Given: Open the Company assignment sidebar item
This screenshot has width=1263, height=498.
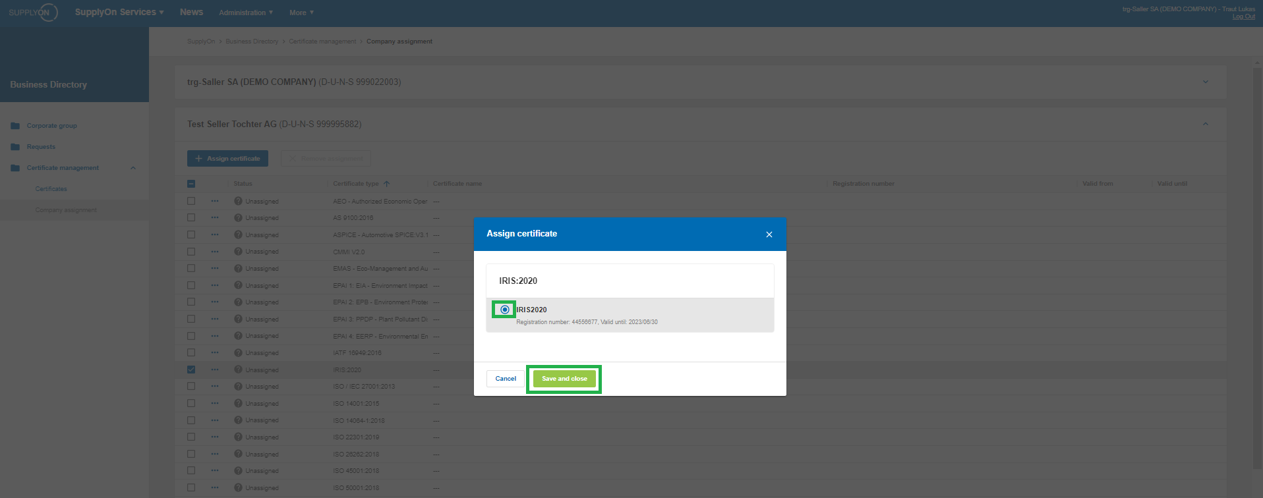Looking at the screenshot, I should click(66, 210).
